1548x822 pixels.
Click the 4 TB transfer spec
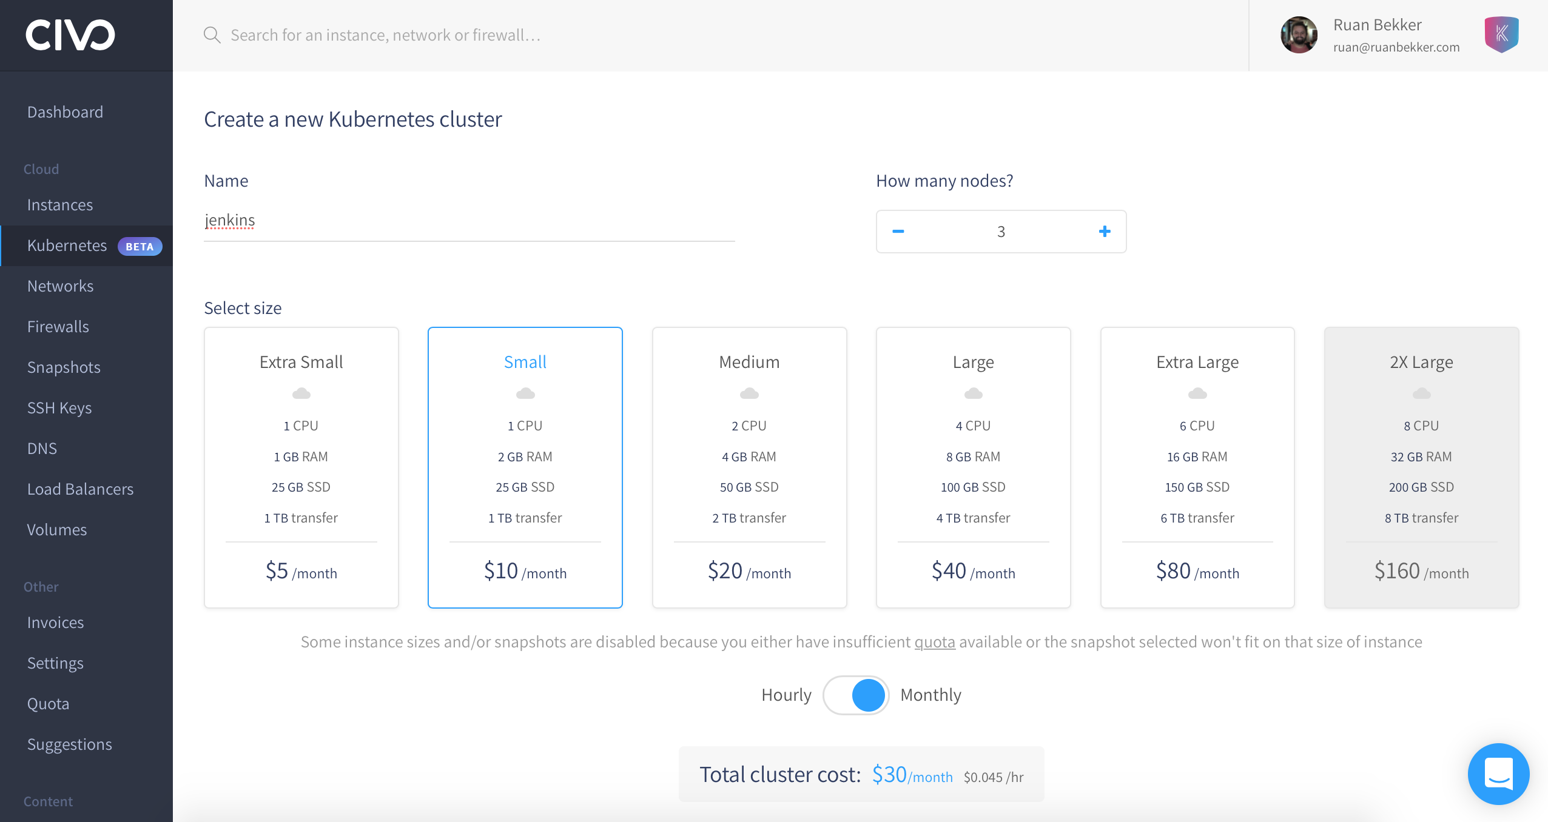click(973, 518)
